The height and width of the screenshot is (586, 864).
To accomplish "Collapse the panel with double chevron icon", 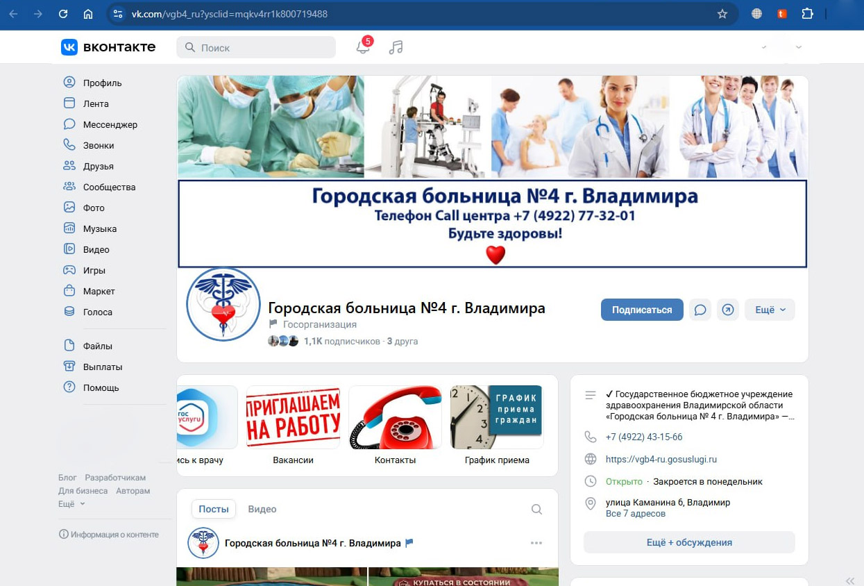I will [850, 580].
